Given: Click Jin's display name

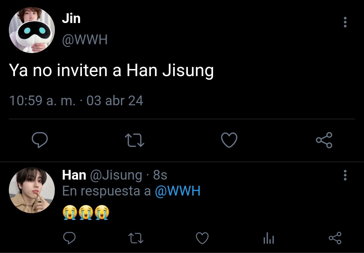Looking at the screenshot, I should click(71, 19).
